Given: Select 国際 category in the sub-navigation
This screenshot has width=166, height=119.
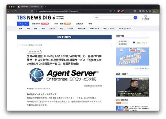Looking at the screenshot, I should point(36,29).
